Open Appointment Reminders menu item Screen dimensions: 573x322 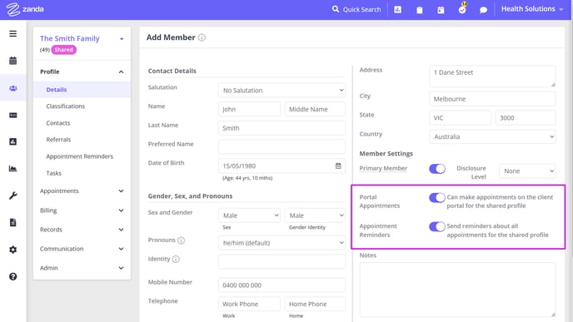click(80, 156)
